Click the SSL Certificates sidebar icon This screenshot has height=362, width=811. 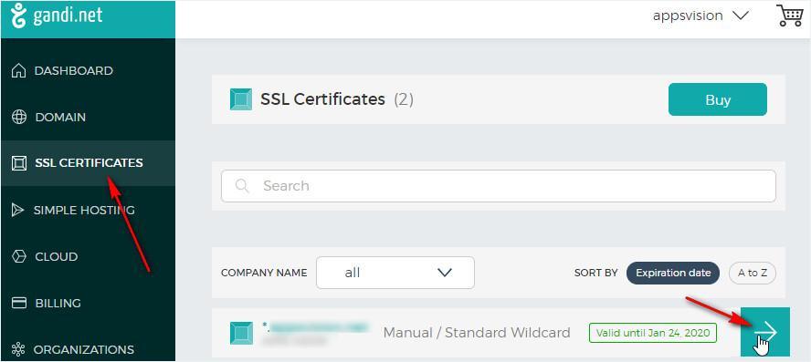[x=18, y=163]
